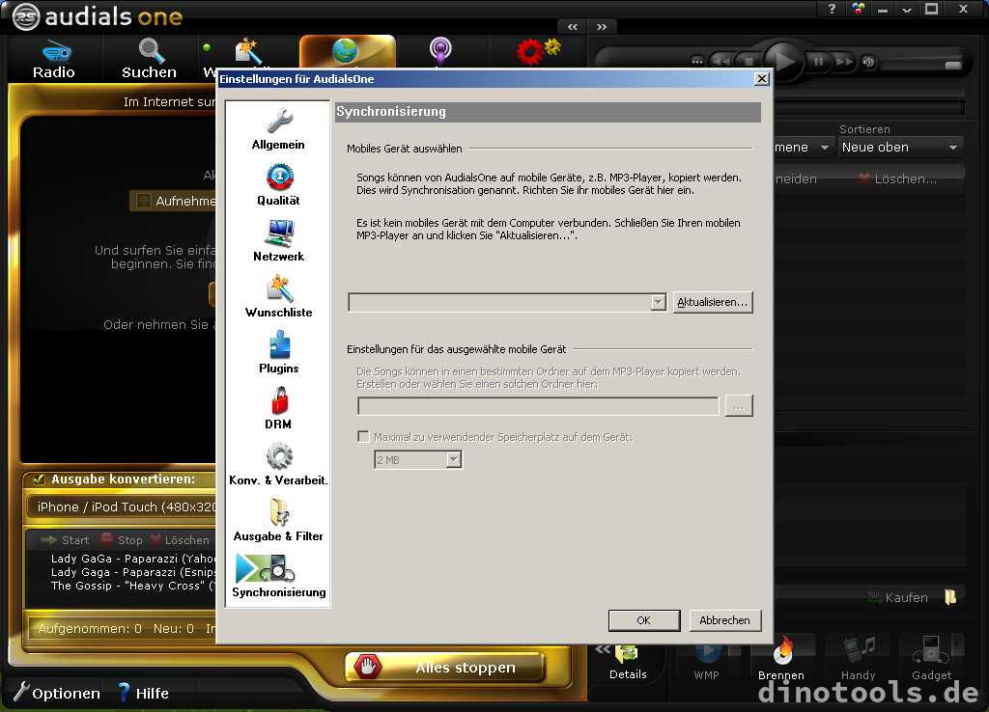Click the Play button in the player
Viewport: 989px width, 712px height.
784,61
